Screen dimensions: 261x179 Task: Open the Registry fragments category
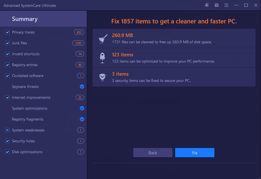click(28, 119)
